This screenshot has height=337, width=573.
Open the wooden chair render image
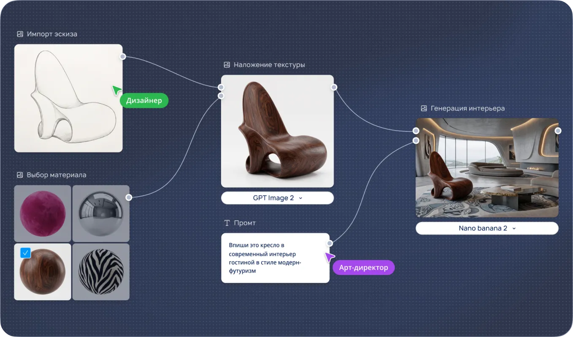click(277, 131)
